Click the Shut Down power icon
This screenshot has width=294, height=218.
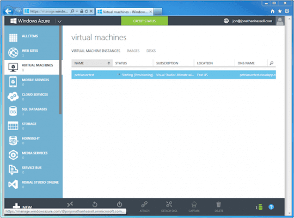119,204
